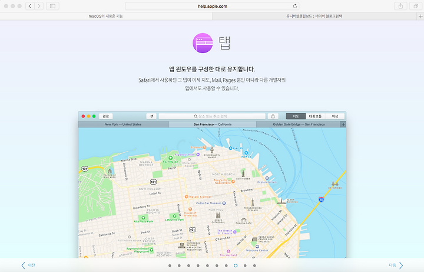Screen dimensions: 424x272
Task: Click the Exploratorium marker
Action: 267,178
